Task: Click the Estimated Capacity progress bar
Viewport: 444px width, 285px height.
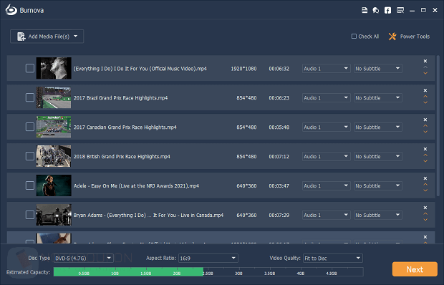Action: (x=208, y=272)
